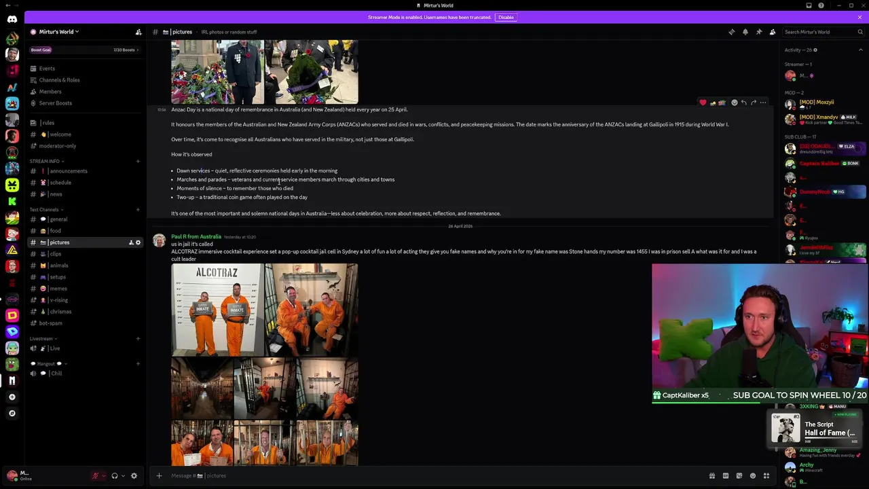This screenshot has height=489, width=869.
Task: Click the Boost Goal progress bar
Action: 85,50
